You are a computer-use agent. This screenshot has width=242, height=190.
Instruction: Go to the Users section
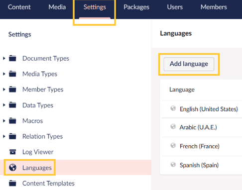tap(175, 7)
